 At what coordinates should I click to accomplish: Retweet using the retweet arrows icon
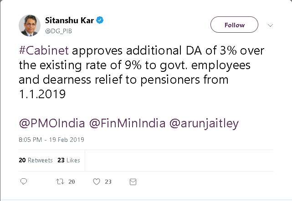(59, 181)
